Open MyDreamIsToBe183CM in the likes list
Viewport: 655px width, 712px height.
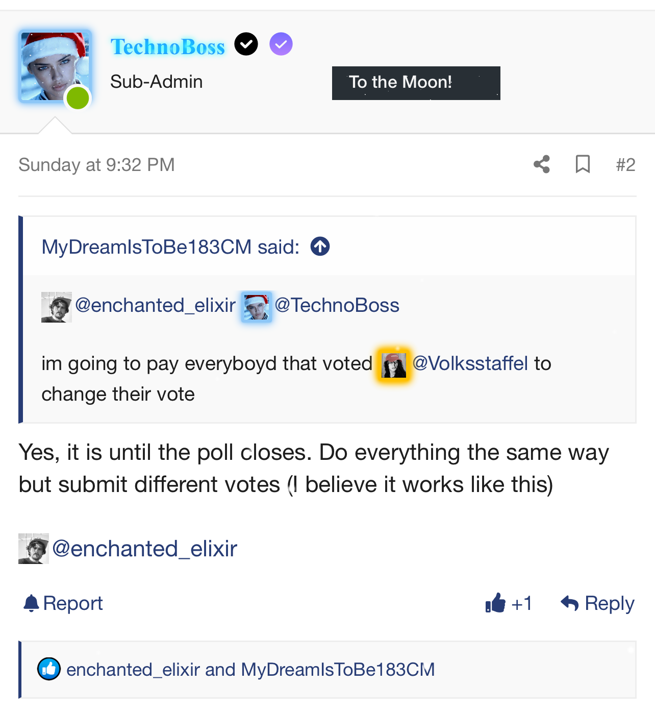pyautogui.click(x=338, y=670)
